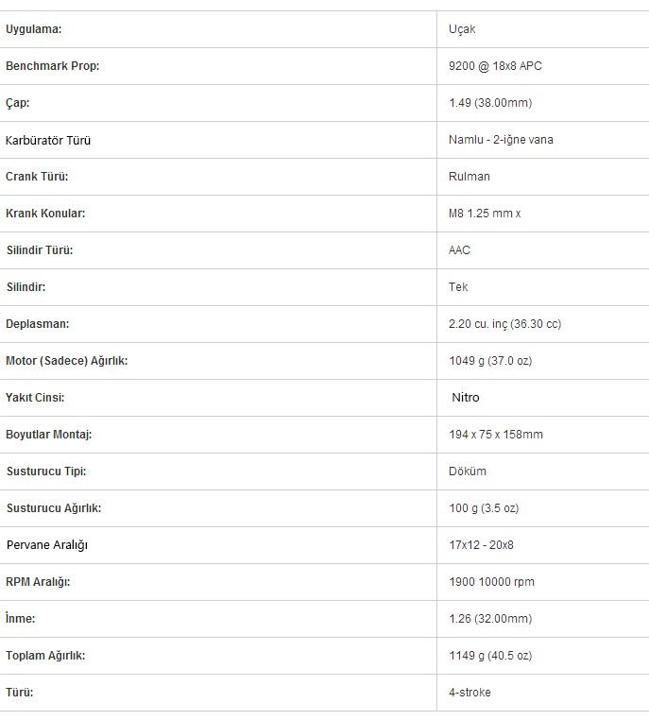Select the Nitro fuel type value
This screenshot has height=720, width=649.
click(x=466, y=397)
